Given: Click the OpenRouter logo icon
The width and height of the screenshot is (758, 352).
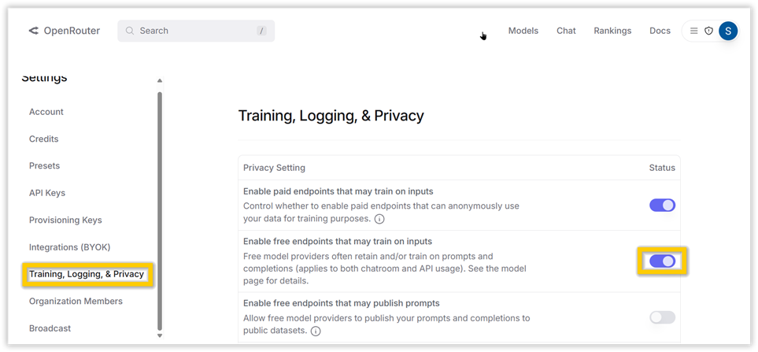Looking at the screenshot, I should click(x=33, y=31).
